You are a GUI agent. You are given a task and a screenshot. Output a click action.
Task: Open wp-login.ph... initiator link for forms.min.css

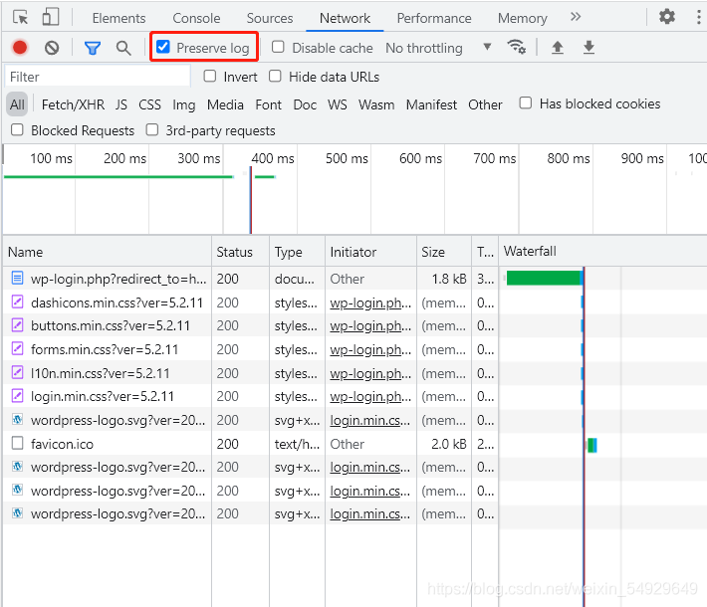point(370,349)
